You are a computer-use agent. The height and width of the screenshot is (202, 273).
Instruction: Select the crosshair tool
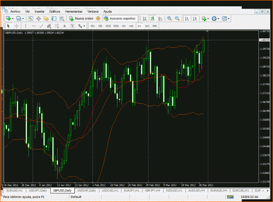pyautogui.click(x=16, y=26)
